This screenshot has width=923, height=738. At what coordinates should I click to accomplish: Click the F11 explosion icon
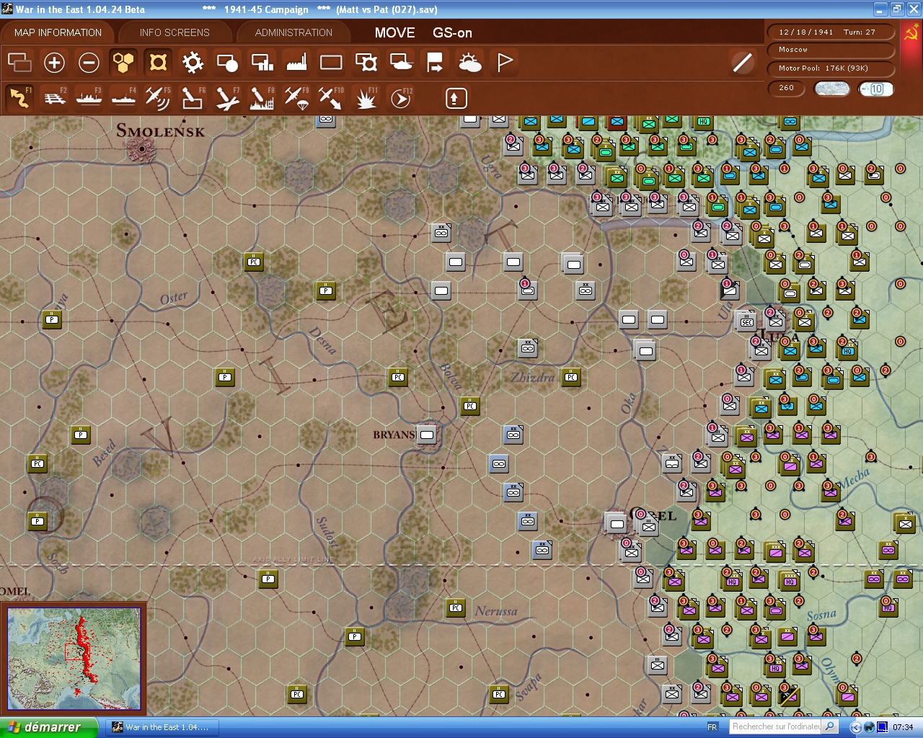(x=366, y=97)
